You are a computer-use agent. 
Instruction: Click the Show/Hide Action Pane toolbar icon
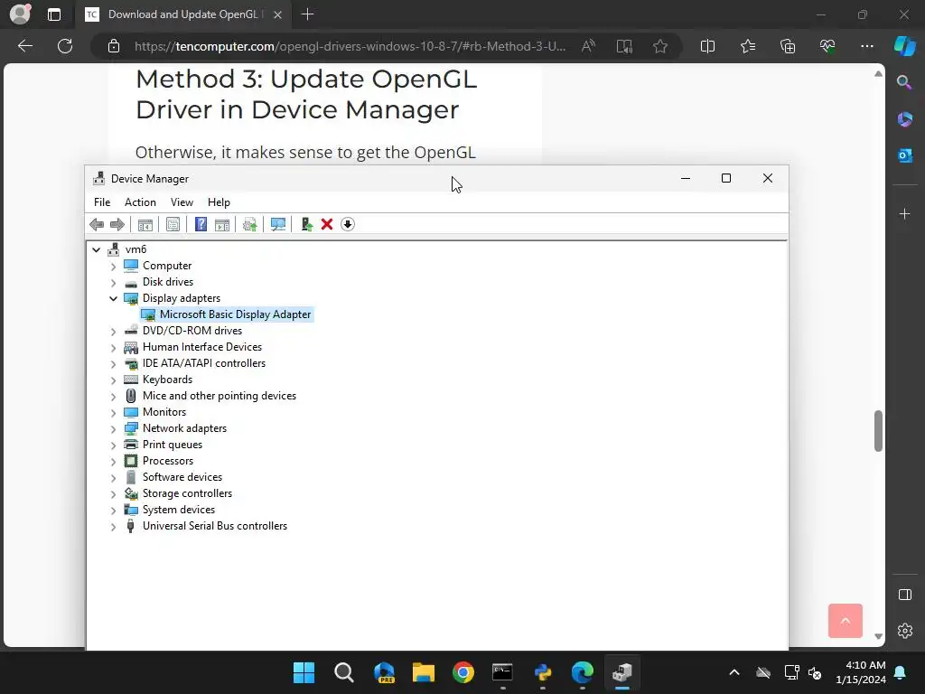click(x=222, y=224)
